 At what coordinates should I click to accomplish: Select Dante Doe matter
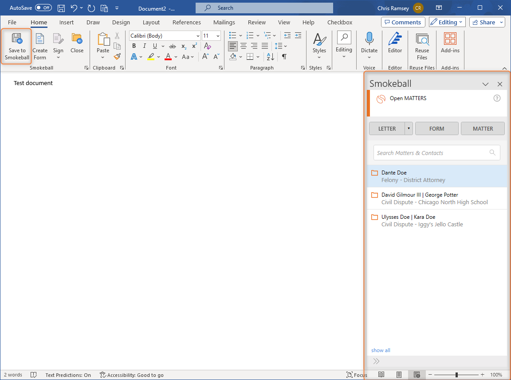437,176
